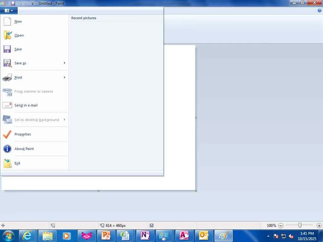This screenshot has width=323, height=242.
Task: Expand the Print submenu arrow
Action: pyautogui.click(x=64, y=78)
